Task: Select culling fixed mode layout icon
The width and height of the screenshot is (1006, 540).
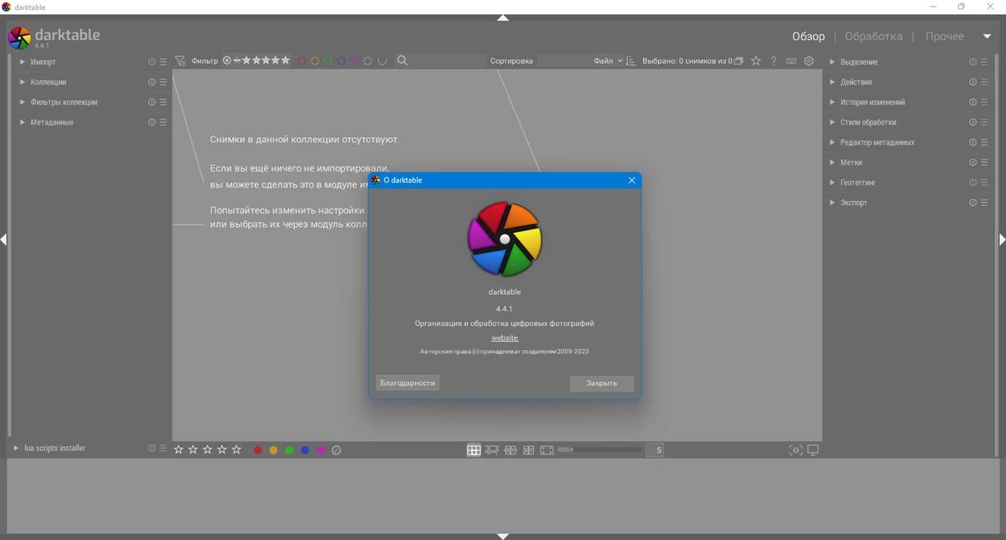Action: coord(511,450)
